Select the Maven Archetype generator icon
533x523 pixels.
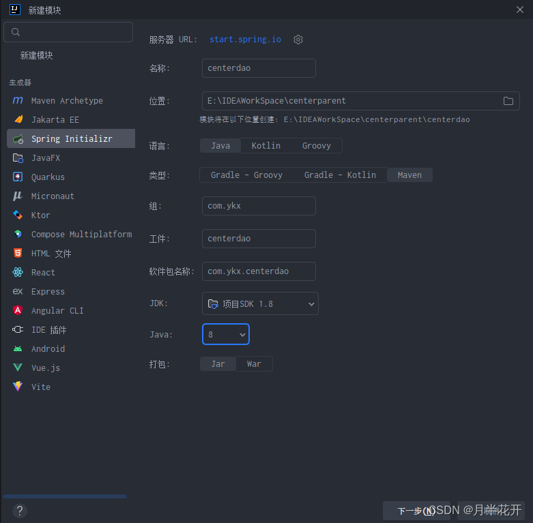pyautogui.click(x=18, y=101)
